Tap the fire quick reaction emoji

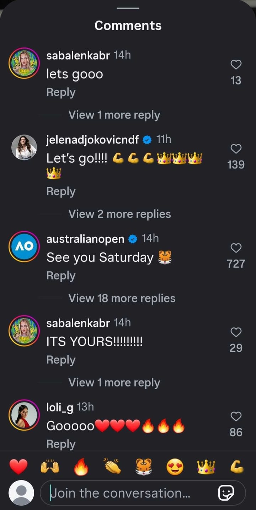tap(81, 465)
